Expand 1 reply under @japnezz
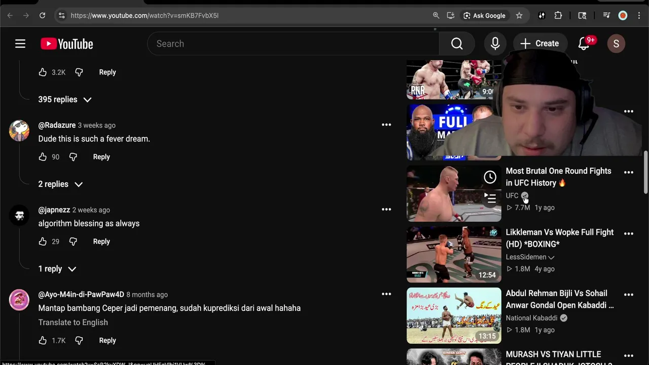The width and height of the screenshot is (649, 365). [57, 269]
